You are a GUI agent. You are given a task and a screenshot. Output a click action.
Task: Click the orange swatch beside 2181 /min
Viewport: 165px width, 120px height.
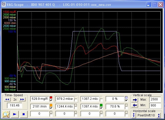pyautogui.click(x=51, y=105)
